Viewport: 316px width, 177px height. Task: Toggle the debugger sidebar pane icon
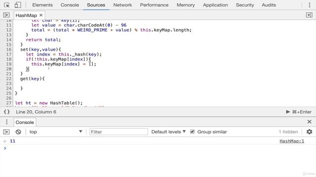click(309, 15)
